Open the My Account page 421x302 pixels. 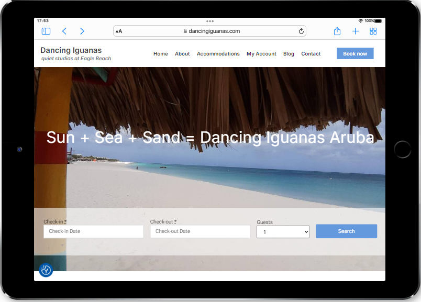(261, 54)
